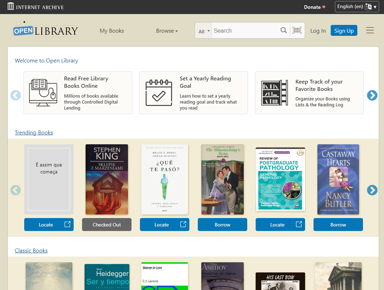The width and height of the screenshot is (384, 290).
Task: Open His Last Bow book cover
Action: coord(280,281)
